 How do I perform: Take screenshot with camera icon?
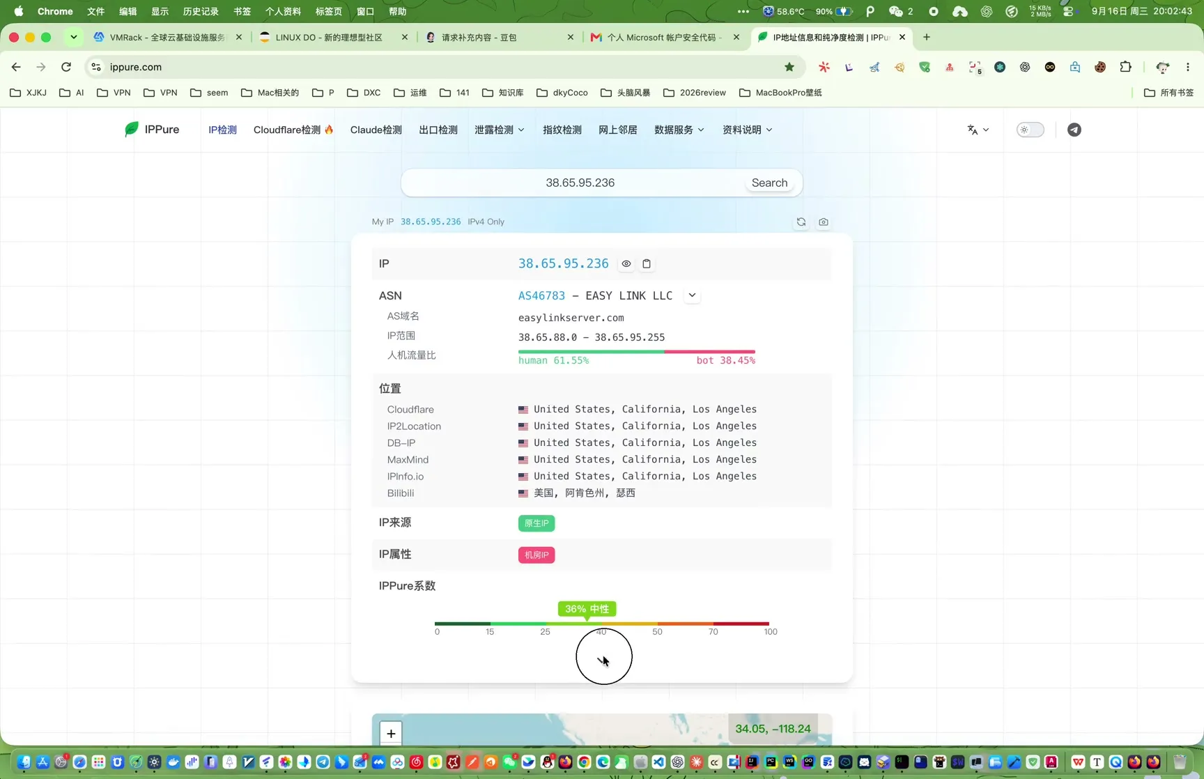point(824,222)
